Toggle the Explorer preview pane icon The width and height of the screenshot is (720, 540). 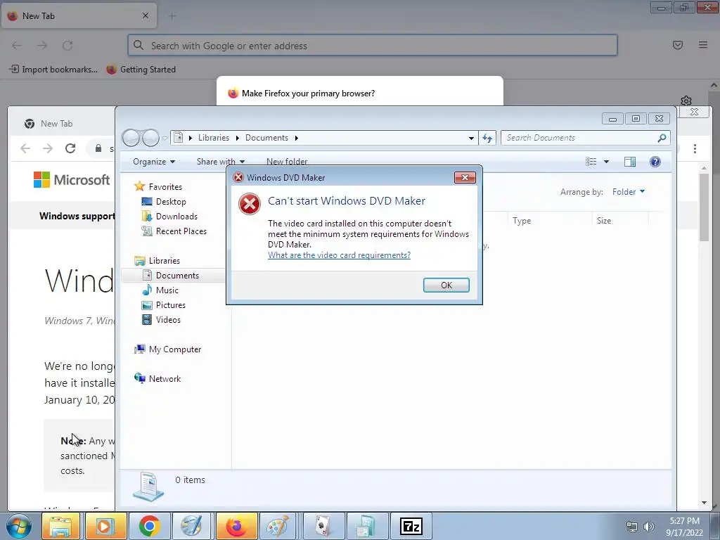[630, 162]
